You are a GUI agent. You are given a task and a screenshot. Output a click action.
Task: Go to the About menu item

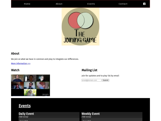coord(59,4)
